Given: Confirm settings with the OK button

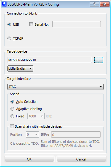Looking at the screenshot, I should pyautogui.click(x=29, y=159).
